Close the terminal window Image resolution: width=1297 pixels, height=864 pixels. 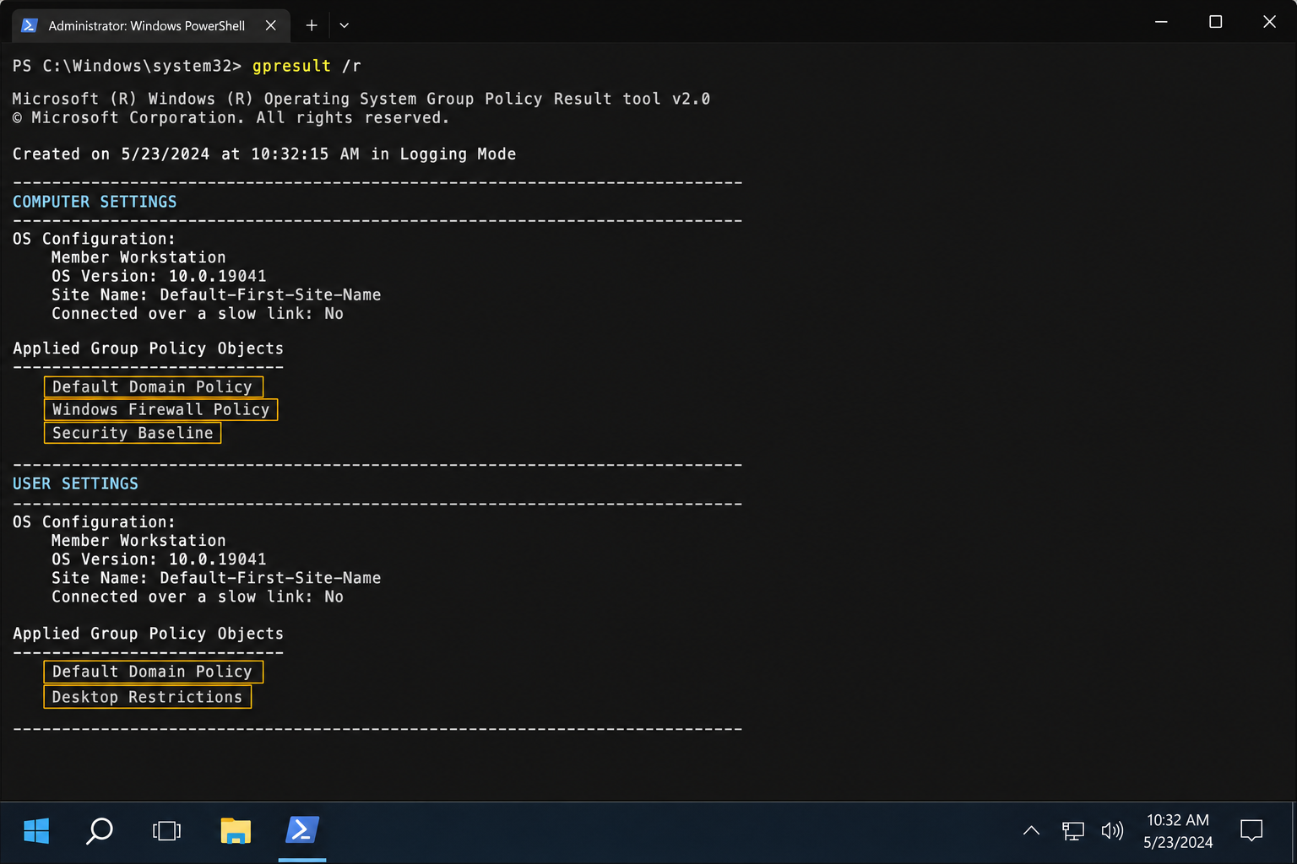coord(1269,22)
